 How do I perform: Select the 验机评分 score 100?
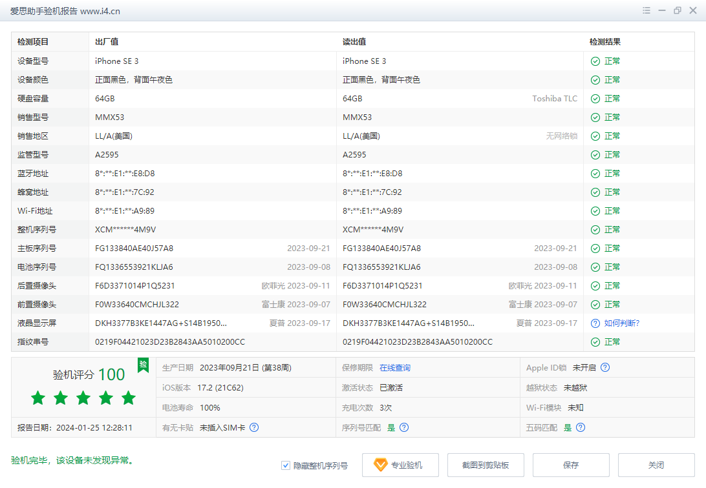point(111,374)
